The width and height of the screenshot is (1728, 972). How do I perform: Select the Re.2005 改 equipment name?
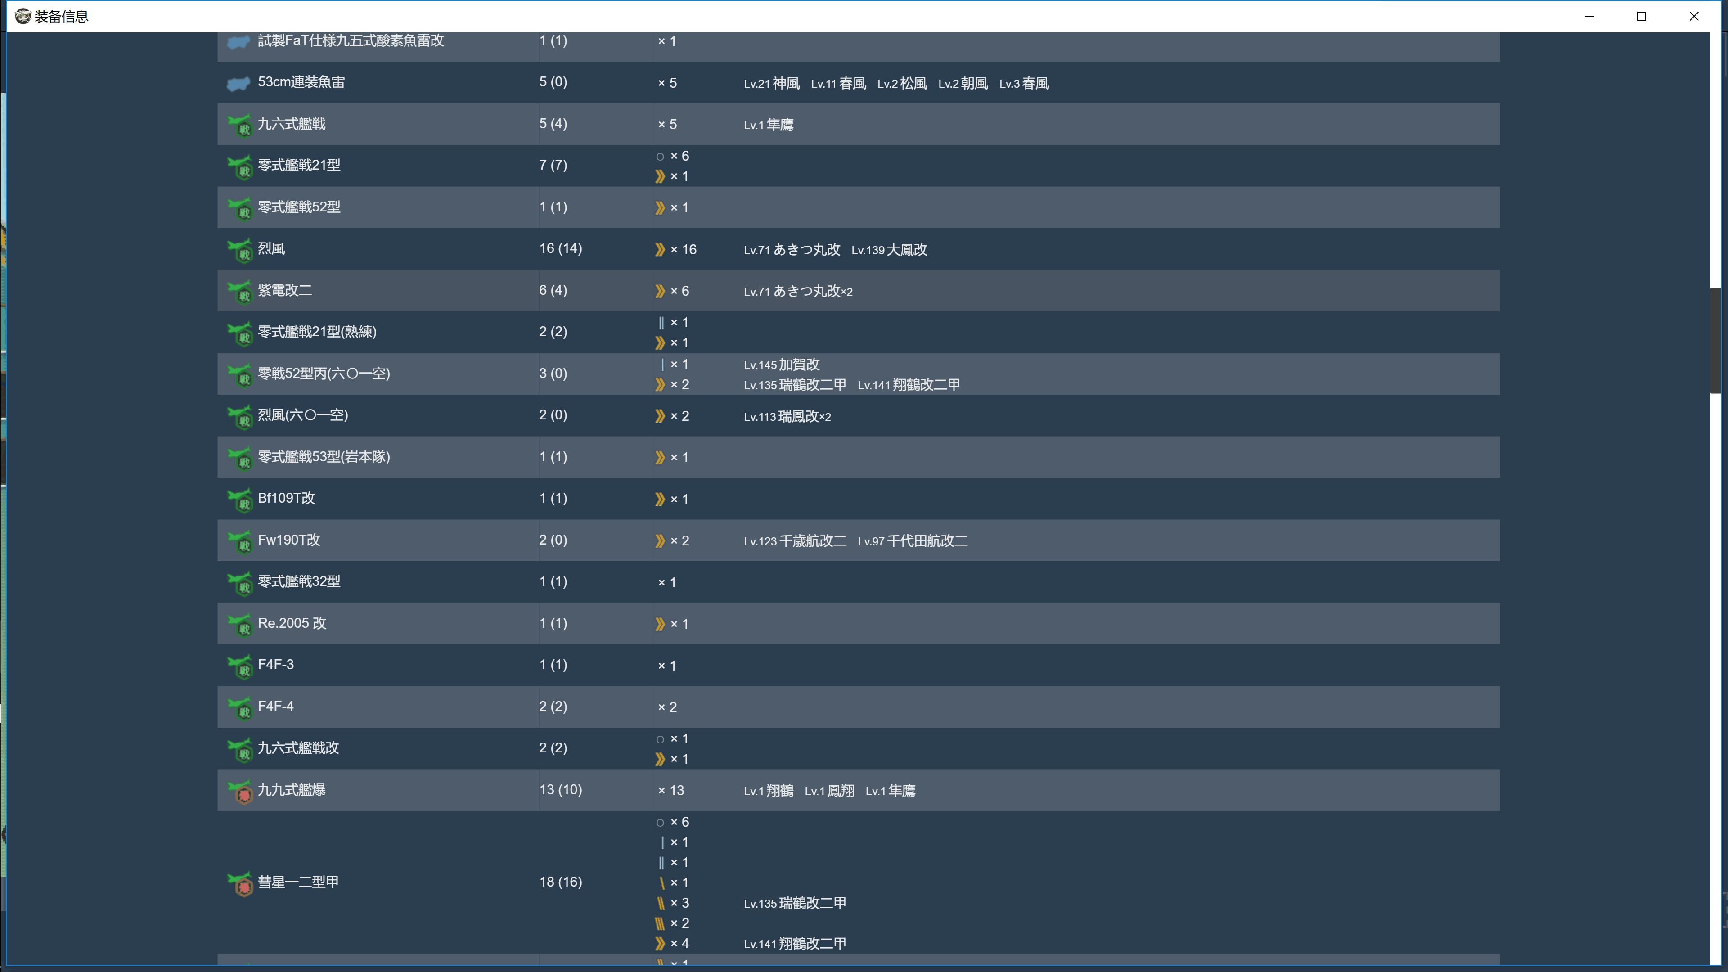pyautogui.click(x=292, y=622)
